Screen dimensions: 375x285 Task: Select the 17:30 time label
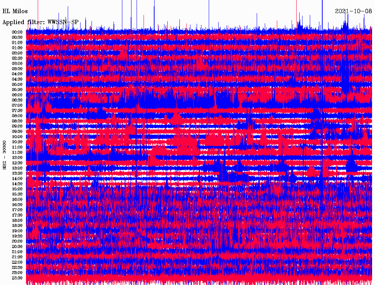17,215
